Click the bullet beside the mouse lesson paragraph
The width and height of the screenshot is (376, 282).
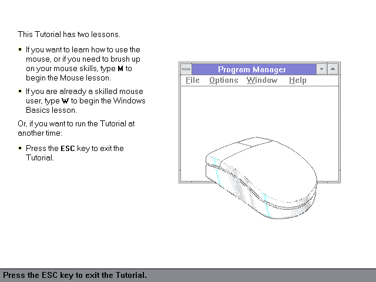tap(20, 50)
